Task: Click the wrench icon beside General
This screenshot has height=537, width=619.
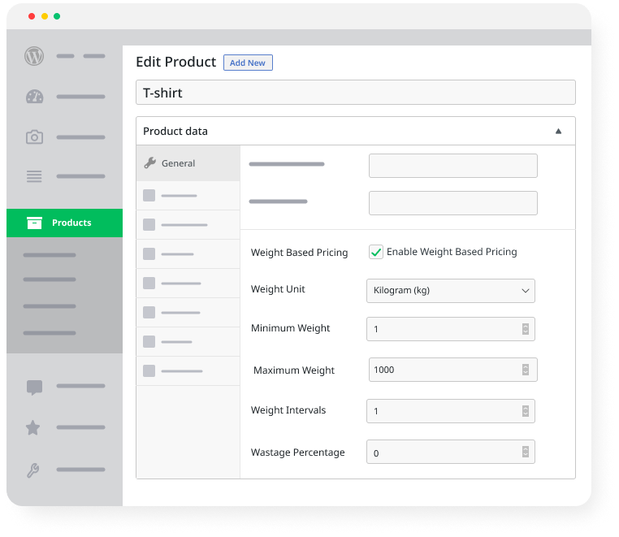Action: (150, 162)
